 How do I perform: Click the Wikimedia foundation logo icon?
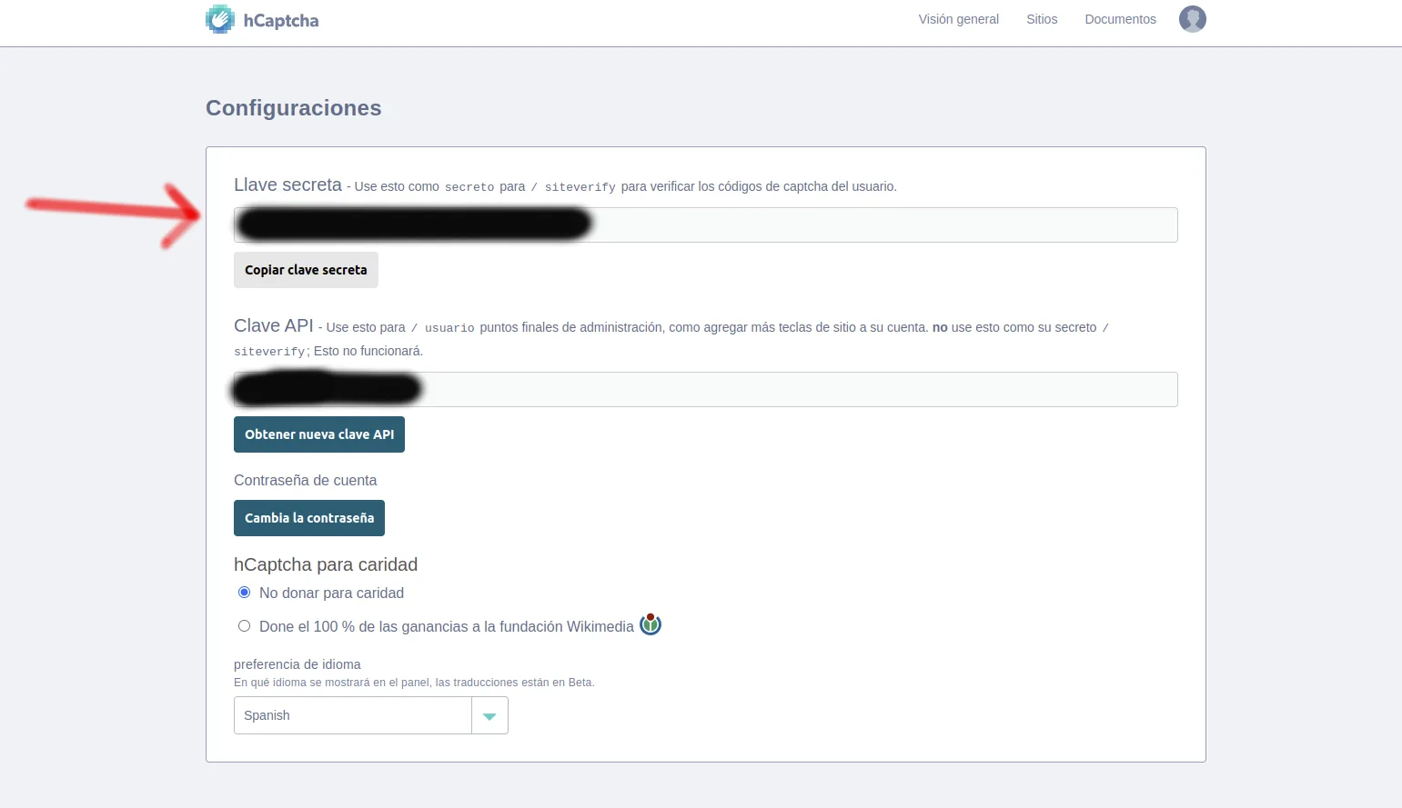[x=651, y=624]
